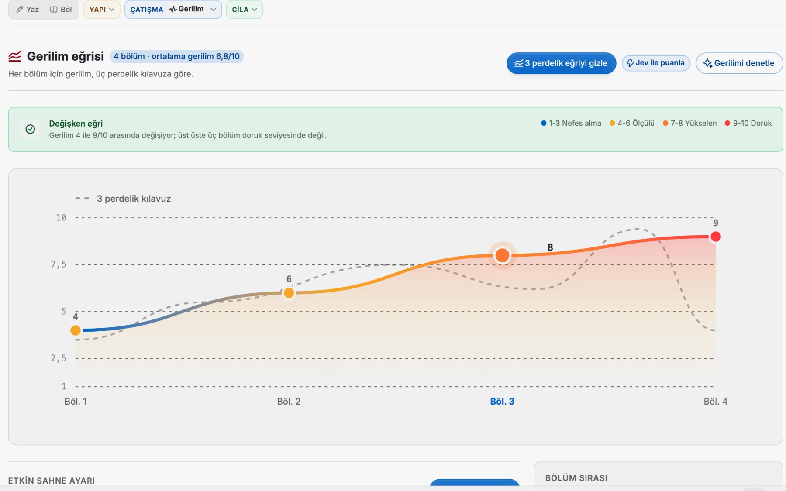Toggle the 3 perdelik eğriyi gizle button
Screen dimensions: 786x491
(561, 63)
